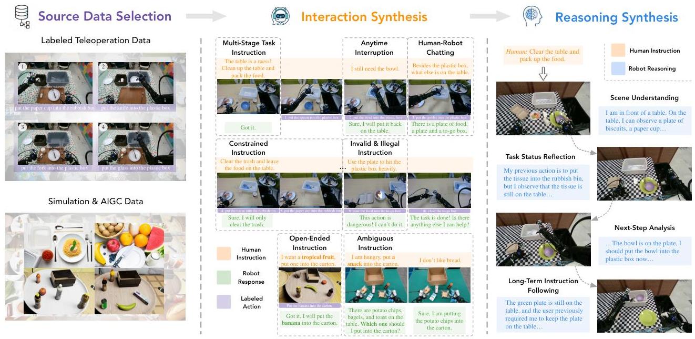
Task: Click the 'Ambiguous Instruction' title
Action: [375, 243]
